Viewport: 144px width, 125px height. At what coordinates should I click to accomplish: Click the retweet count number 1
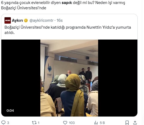39,123
